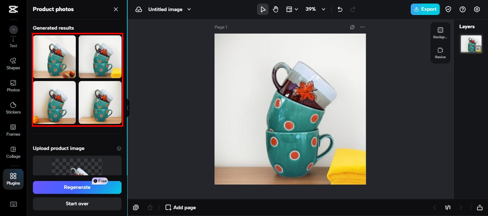Open the Plugins panel
The image size is (488, 216).
point(13,179)
